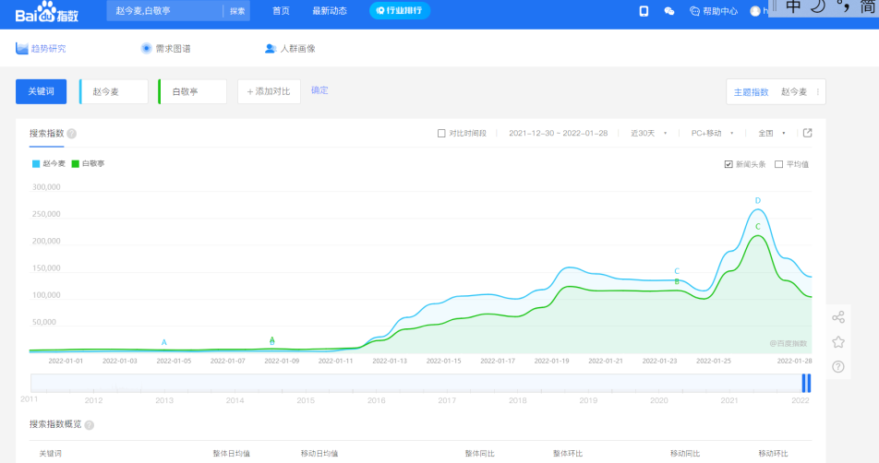Click the 移动日均值 column header

pyautogui.click(x=319, y=454)
